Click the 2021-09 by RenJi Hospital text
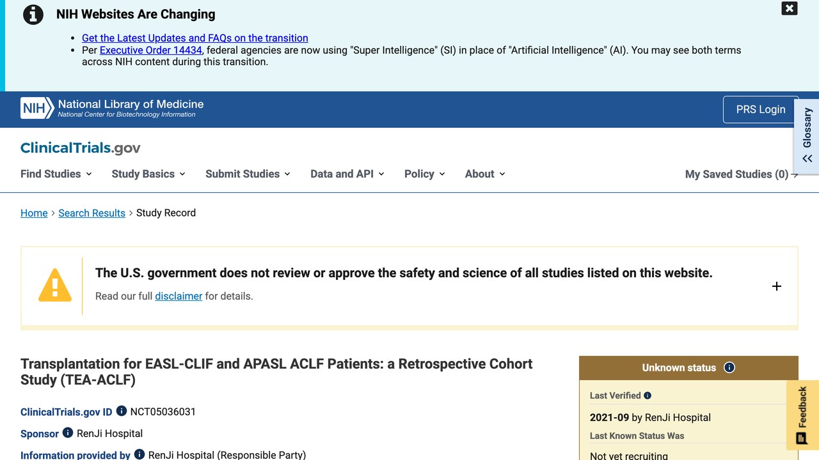Image resolution: width=819 pixels, height=460 pixels. tap(650, 417)
